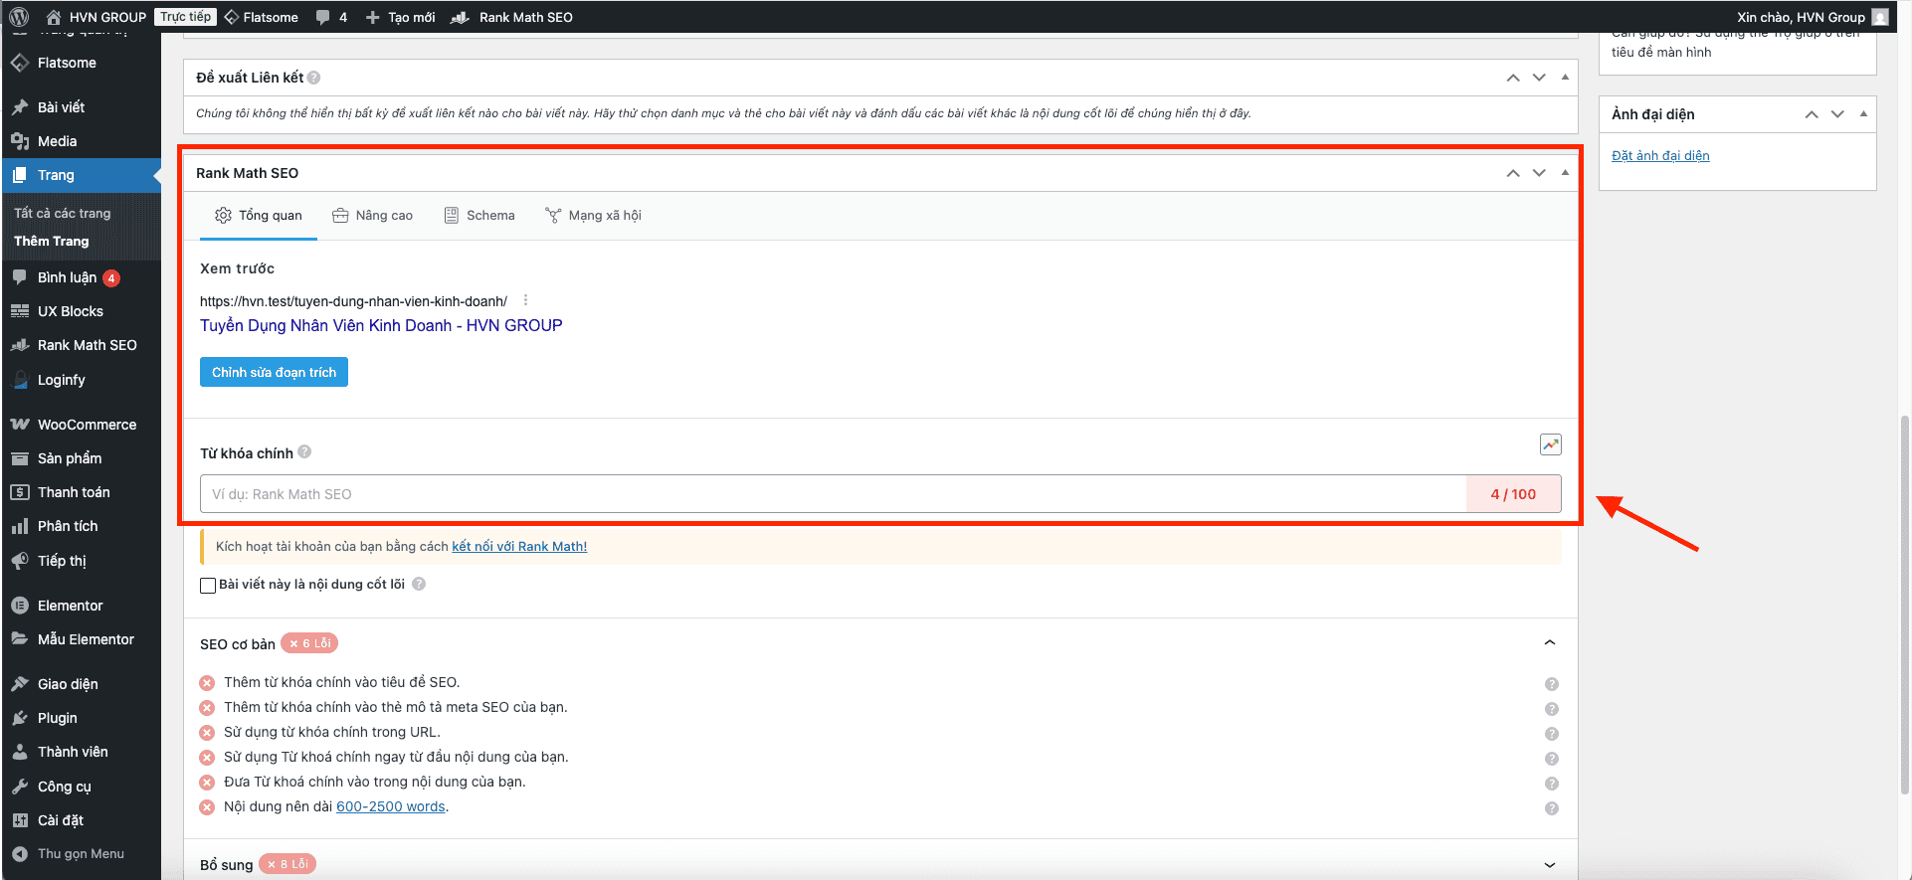Click Thêm Trang submenu item
Viewport: 1912px width, 880px height.
pos(52,241)
